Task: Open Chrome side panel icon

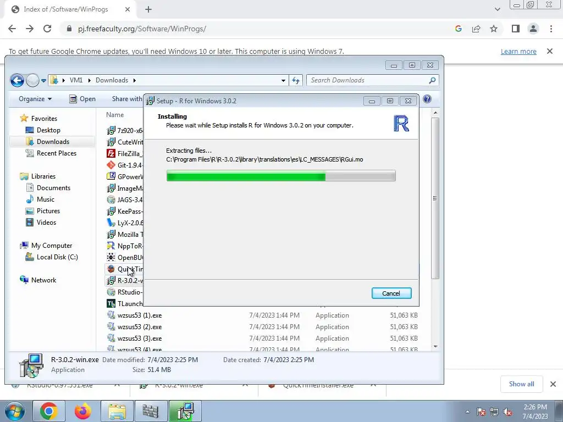Action: pos(516,29)
